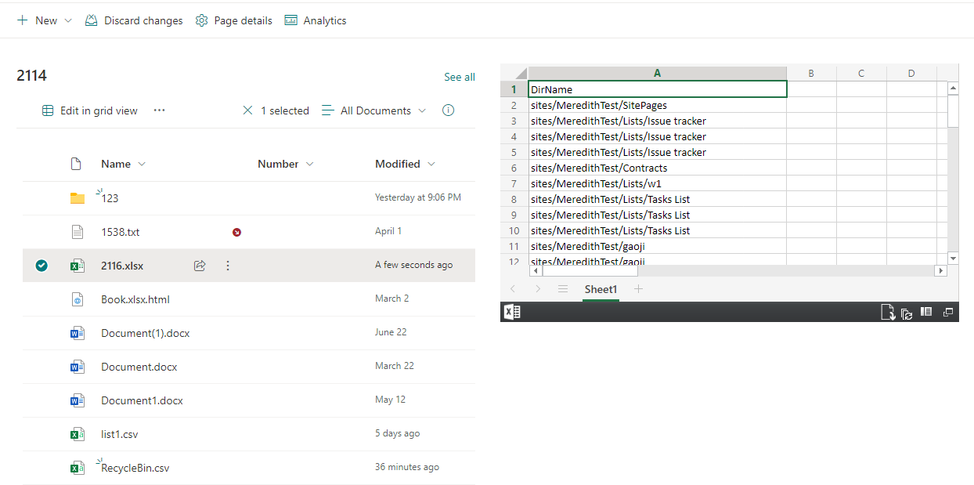Go to the previous sheet arrow
Viewport: 974px width, 485px height.
coord(514,289)
